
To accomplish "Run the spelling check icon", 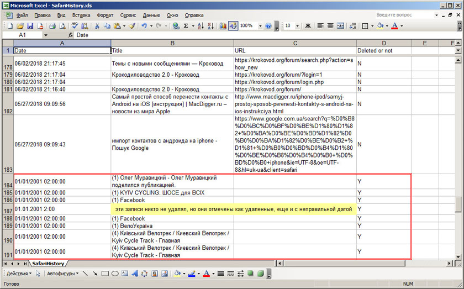I will (x=75, y=26).
